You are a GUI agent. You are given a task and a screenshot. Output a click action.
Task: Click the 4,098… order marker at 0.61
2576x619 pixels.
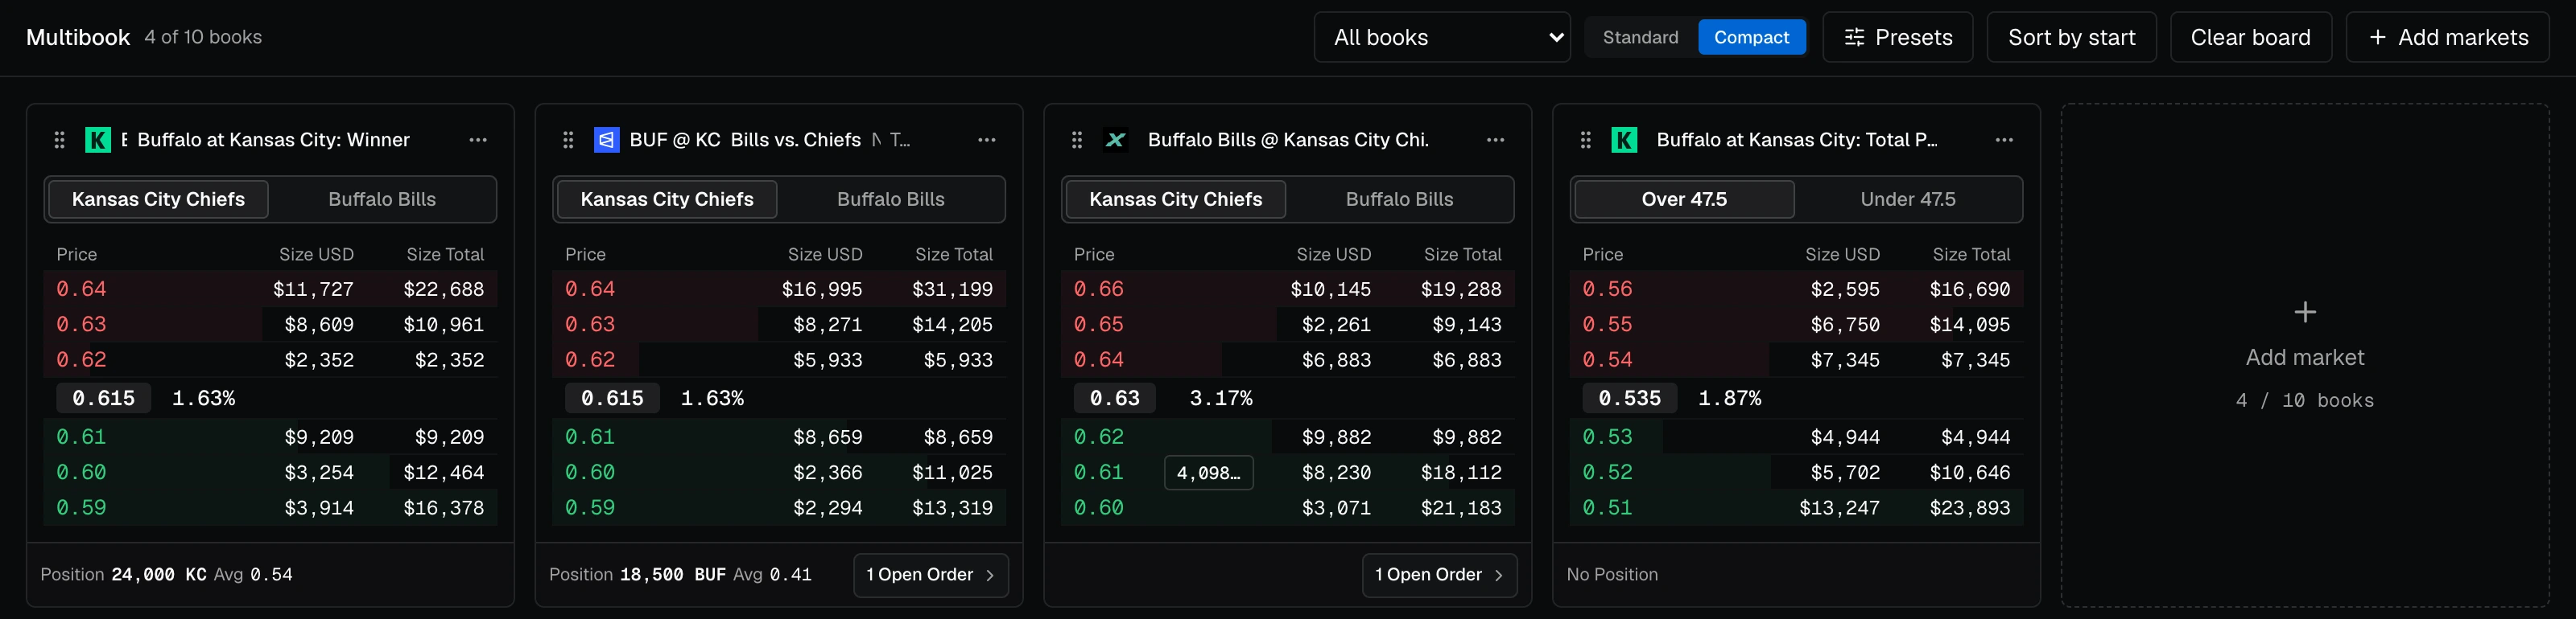click(1209, 472)
